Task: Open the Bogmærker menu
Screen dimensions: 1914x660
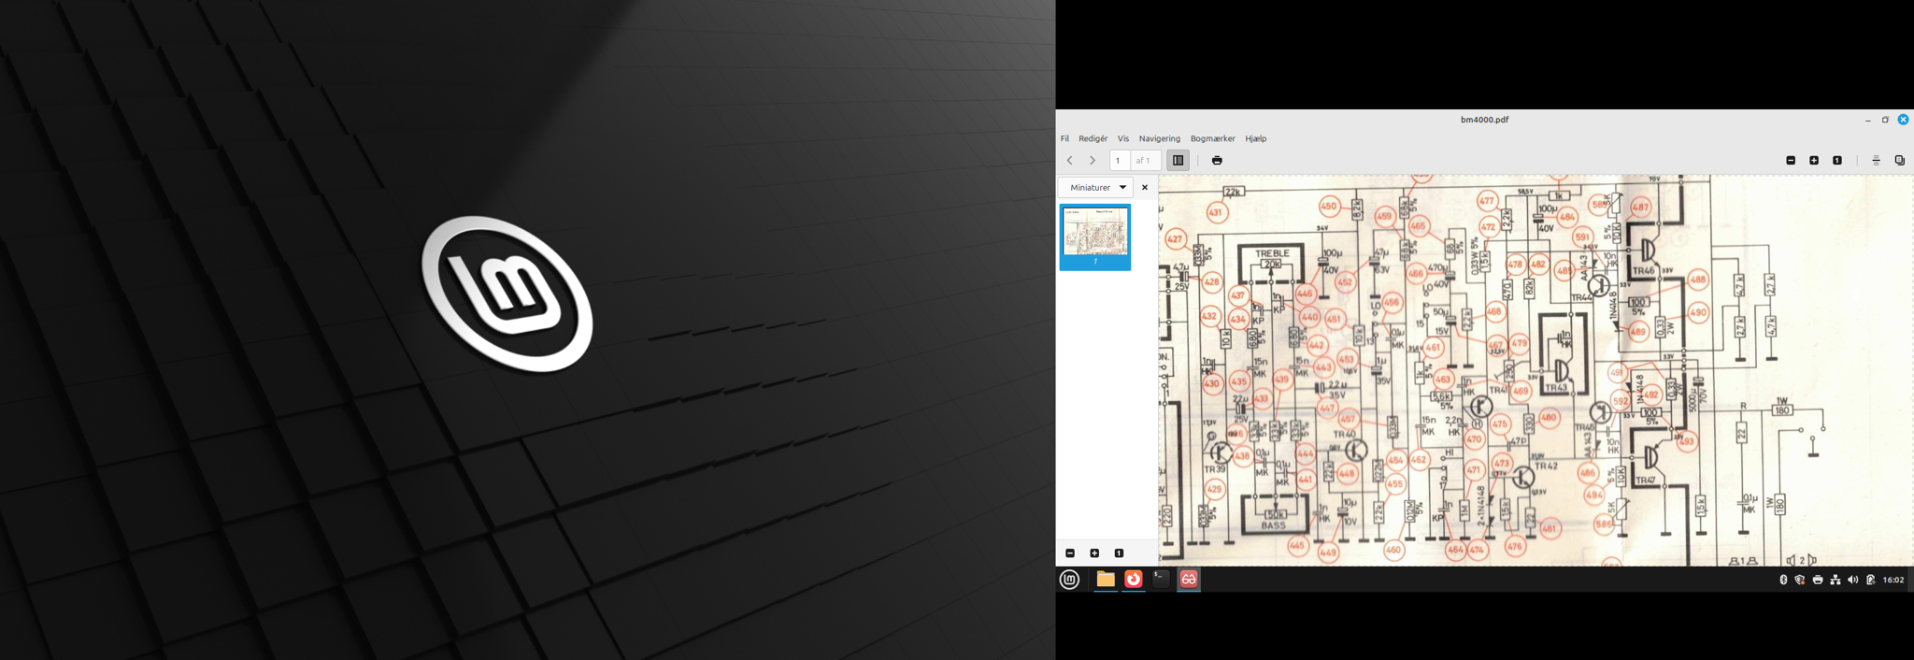Action: point(1212,138)
